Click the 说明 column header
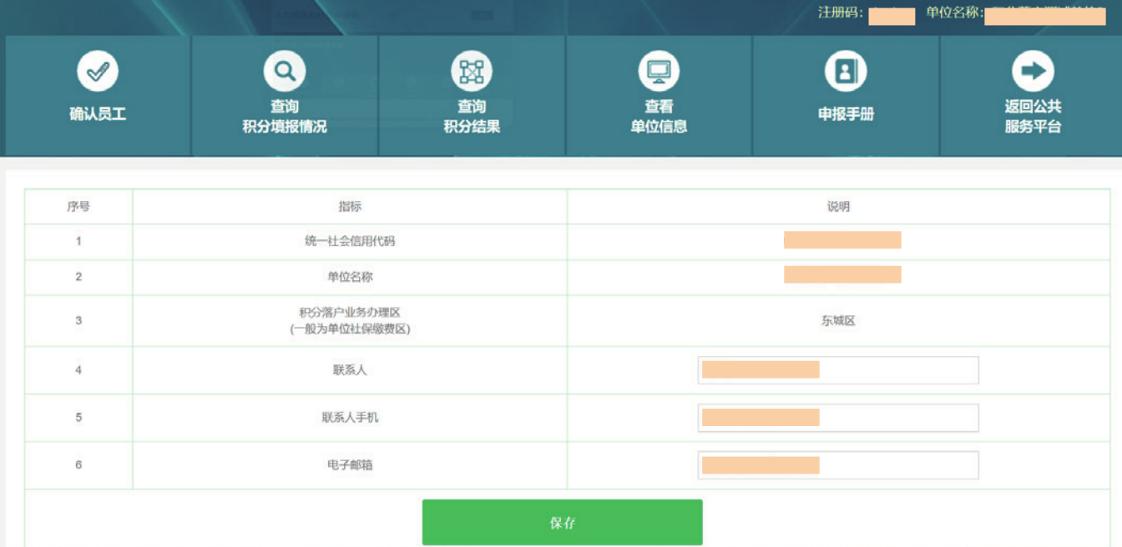The height and width of the screenshot is (547, 1122). (838, 207)
